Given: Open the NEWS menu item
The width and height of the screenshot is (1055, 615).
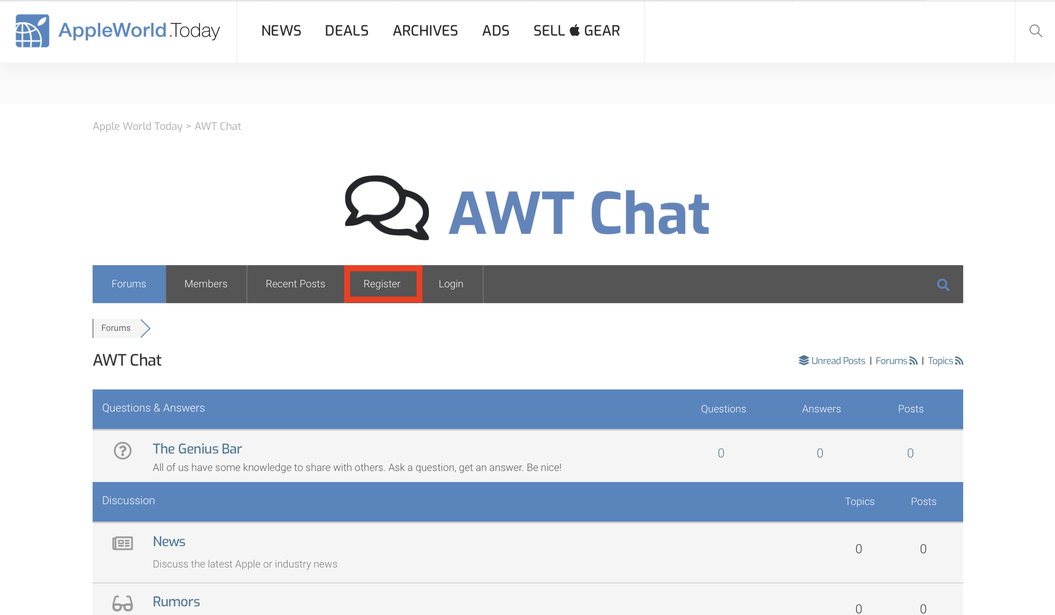Looking at the screenshot, I should coord(281,31).
